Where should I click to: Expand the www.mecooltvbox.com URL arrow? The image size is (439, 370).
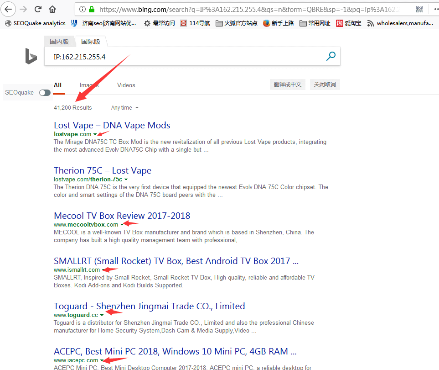122,225
